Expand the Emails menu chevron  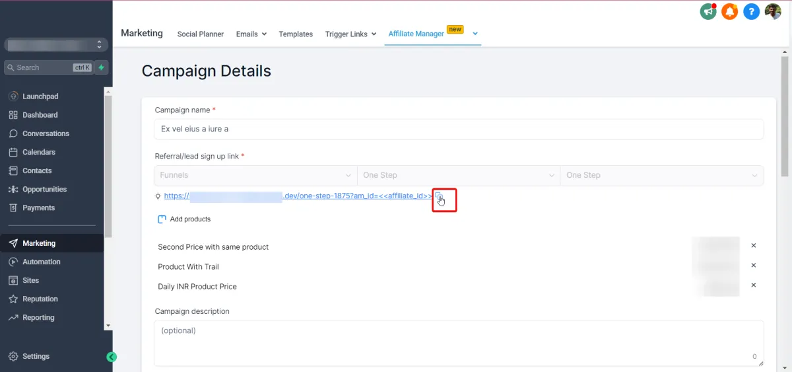click(263, 34)
